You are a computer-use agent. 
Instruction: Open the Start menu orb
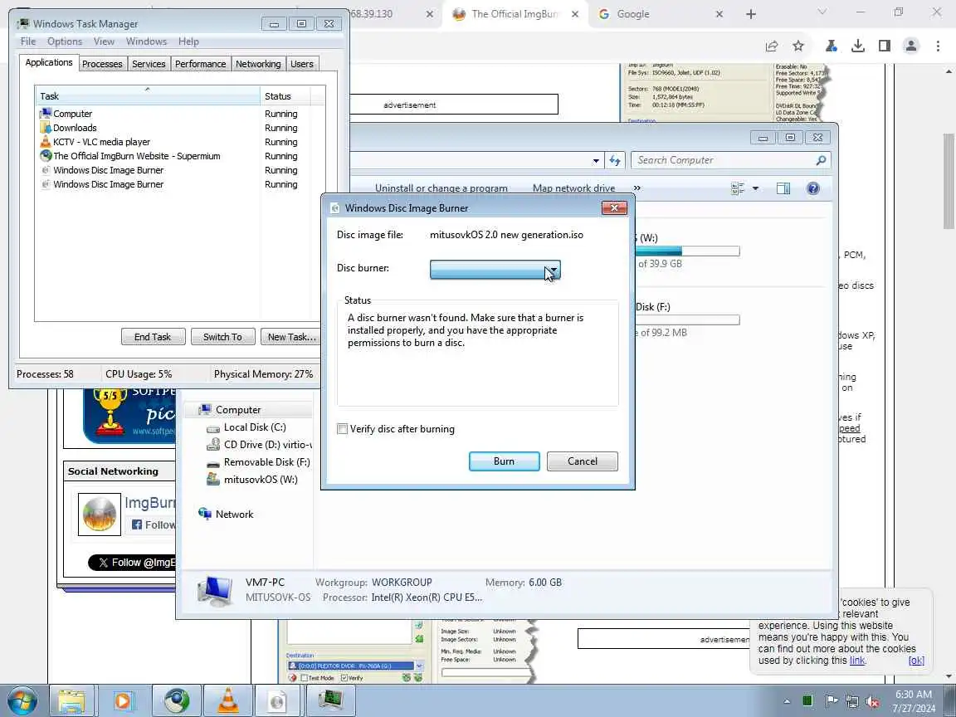pos(22,701)
